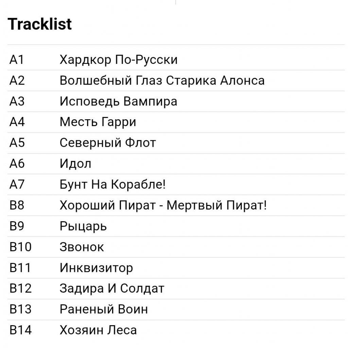Screen dimensions: 352x348
Task: Select track B10 Звонок
Action: 82,247
